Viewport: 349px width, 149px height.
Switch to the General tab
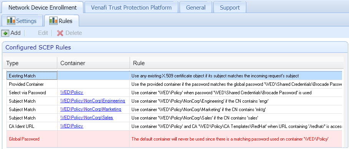pyautogui.click(x=196, y=7)
